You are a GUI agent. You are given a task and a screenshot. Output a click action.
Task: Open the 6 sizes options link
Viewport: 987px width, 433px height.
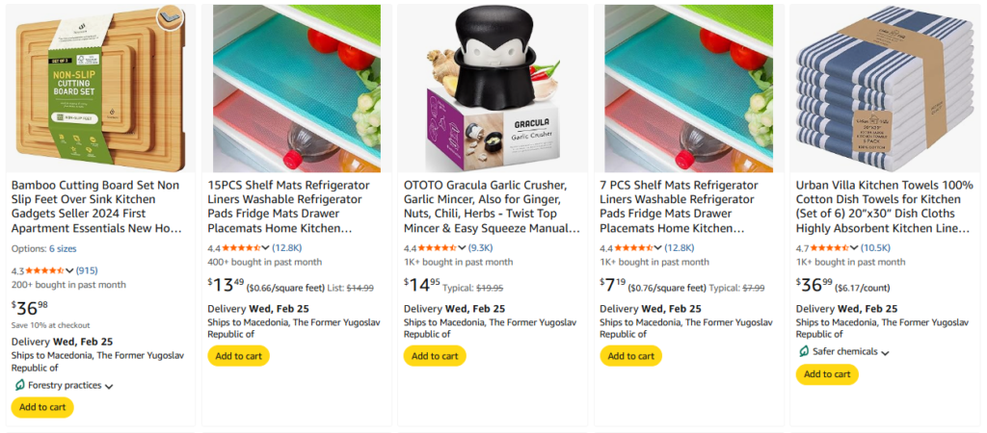[63, 248]
